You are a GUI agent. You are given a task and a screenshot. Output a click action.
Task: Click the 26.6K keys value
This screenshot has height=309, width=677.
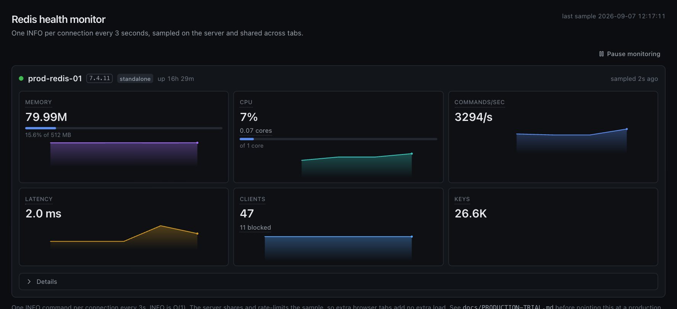tap(471, 214)
